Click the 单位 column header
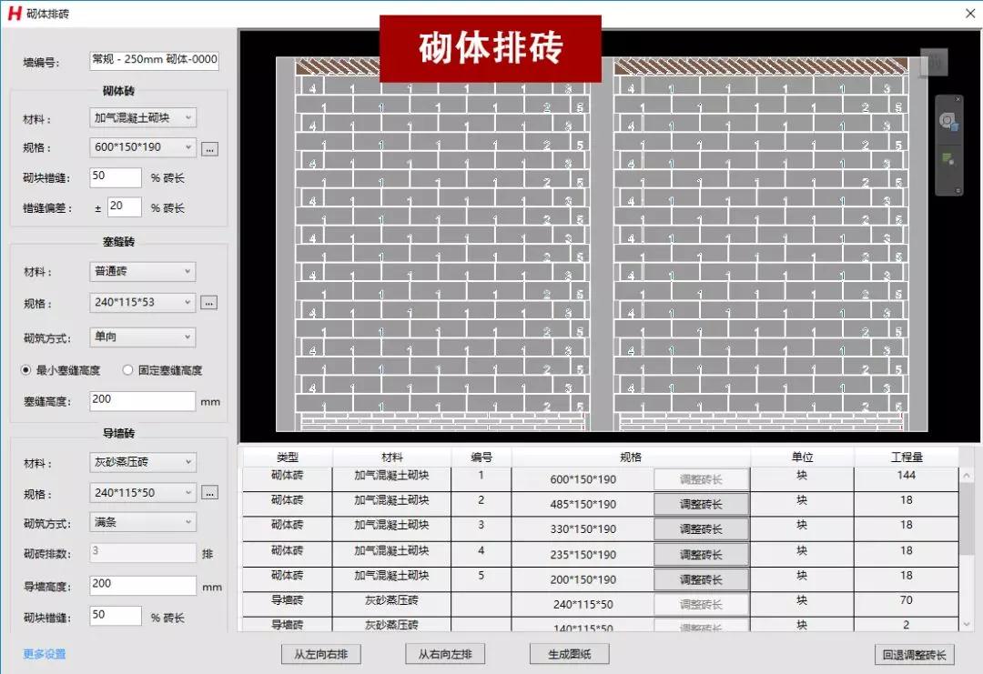The height and width of the screenshot is (674, 983). tap(802, 458)
